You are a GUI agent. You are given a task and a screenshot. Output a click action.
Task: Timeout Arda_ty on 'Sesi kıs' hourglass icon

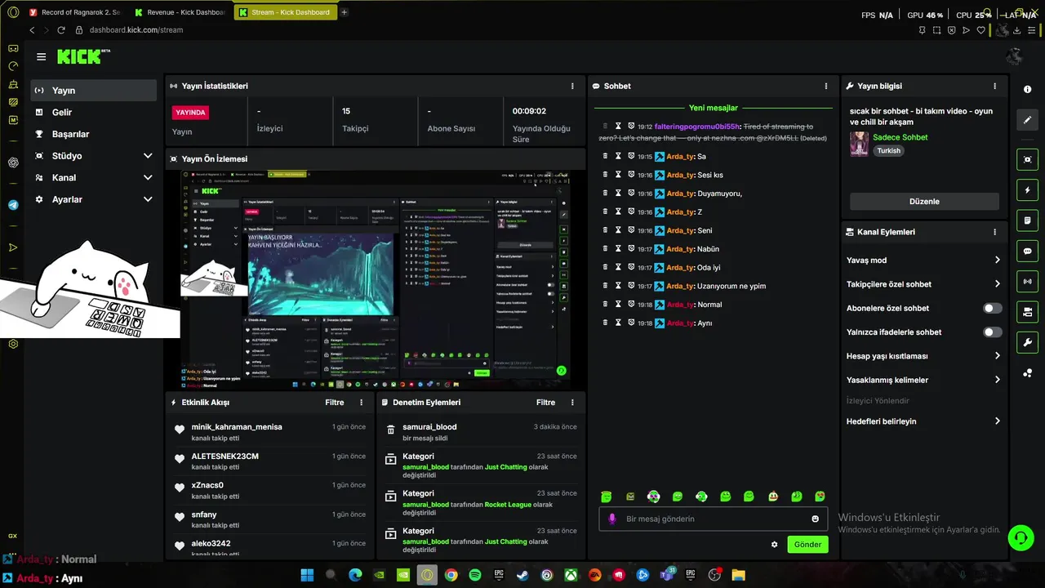click(x=618, y=175)
